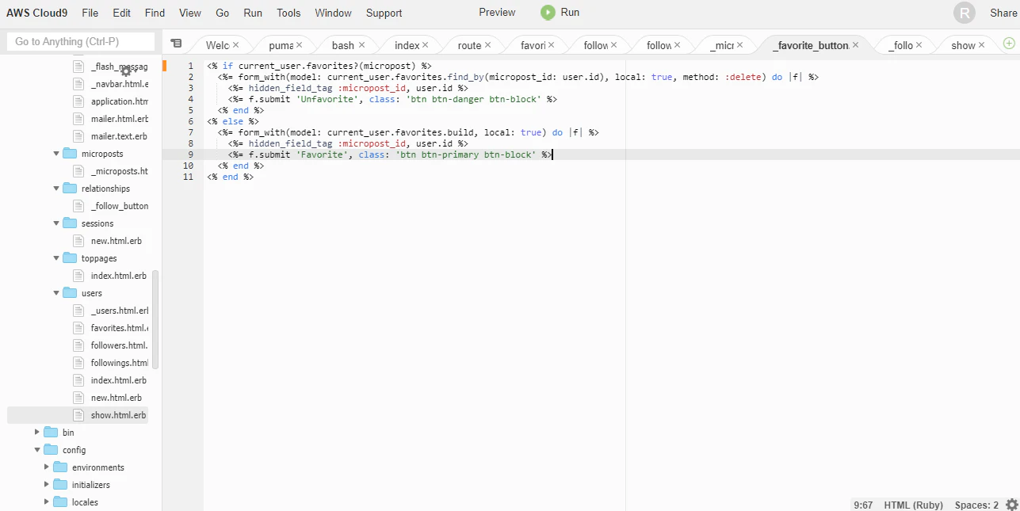Screen dimensions: 1020x511
Task: Collapse the relationships folder
Action: coord(55,188)
